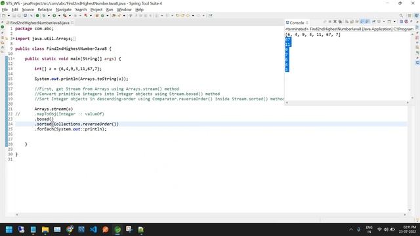Image resolution: width=420 pixels, height=236 pixels.
Task: Click the Terminate square icon in Console
Action: 330,22
